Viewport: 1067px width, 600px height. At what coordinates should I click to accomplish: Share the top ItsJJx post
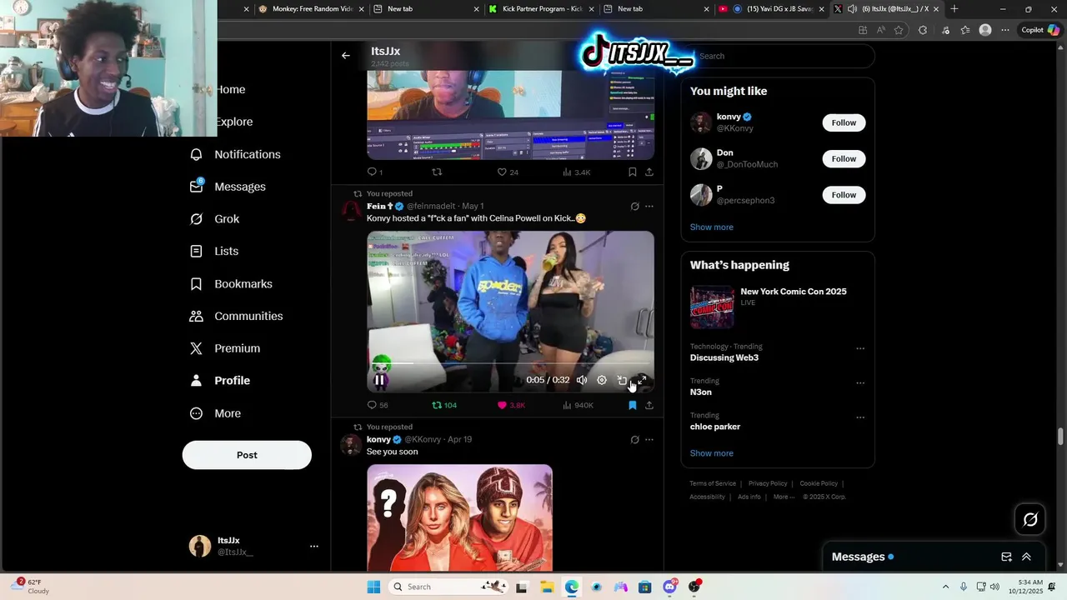pos(649,172)
